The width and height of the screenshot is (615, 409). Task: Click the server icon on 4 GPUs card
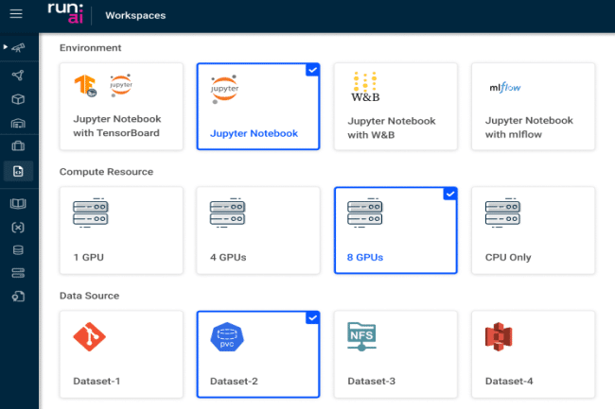[x=227, y=213]
